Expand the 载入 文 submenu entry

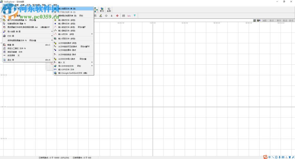coord(73,62)
